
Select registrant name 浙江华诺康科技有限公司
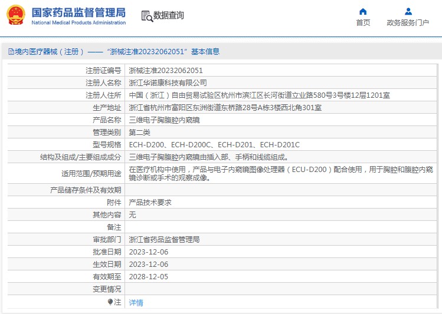click(x=168, y=82)
